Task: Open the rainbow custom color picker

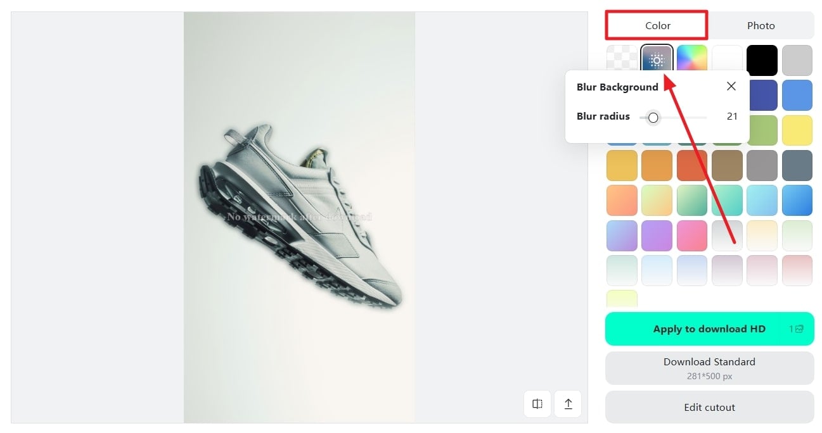Action: click(x=692, y=60)
